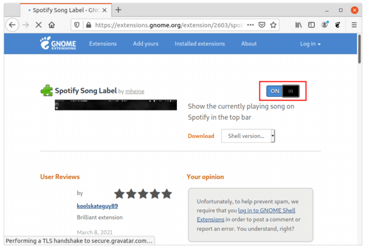The image size is (366, 249).
Task: Open author mheine's profile link
Action: (135, 92)
